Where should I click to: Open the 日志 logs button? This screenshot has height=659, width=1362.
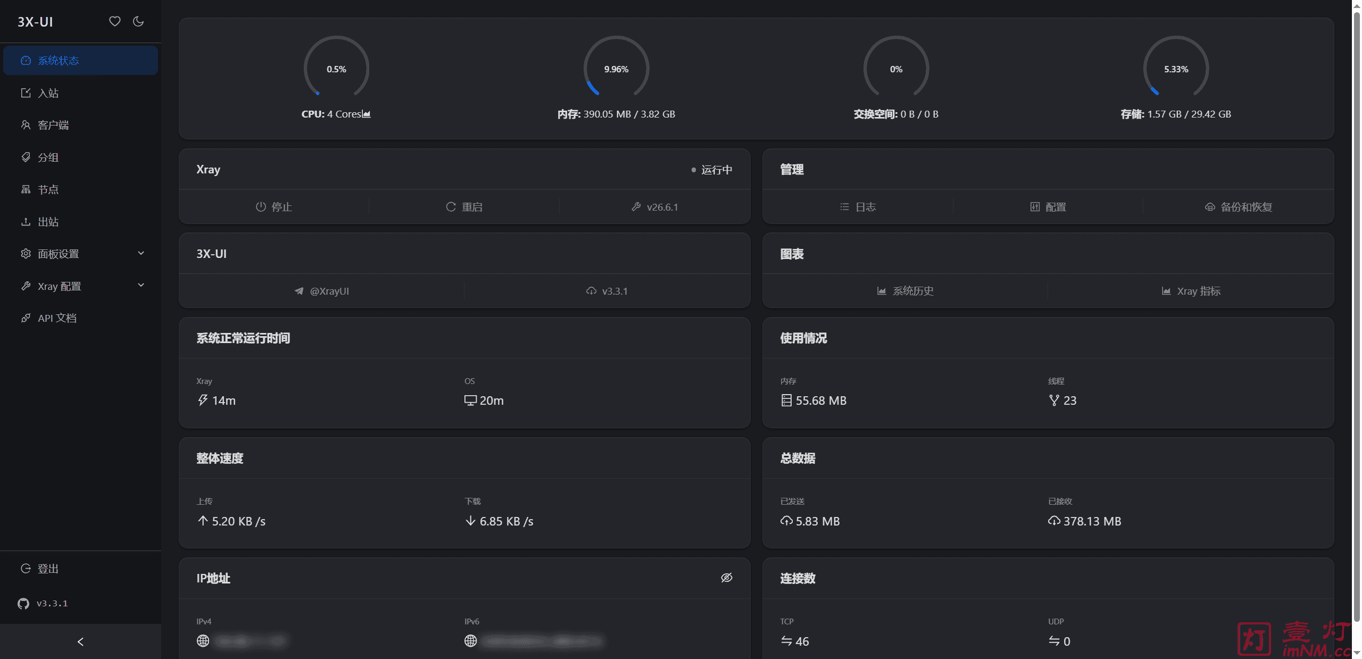pyautogui.click(x=858, y=207)
